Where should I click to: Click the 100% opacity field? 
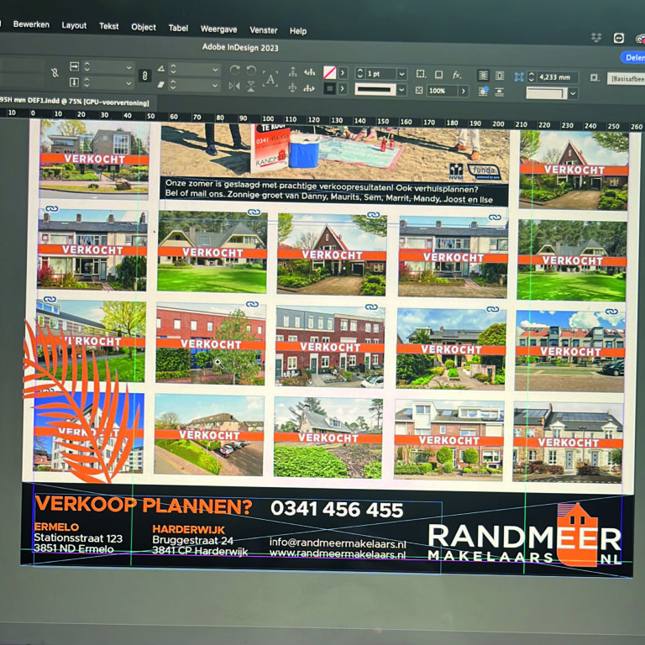[443, 91]
